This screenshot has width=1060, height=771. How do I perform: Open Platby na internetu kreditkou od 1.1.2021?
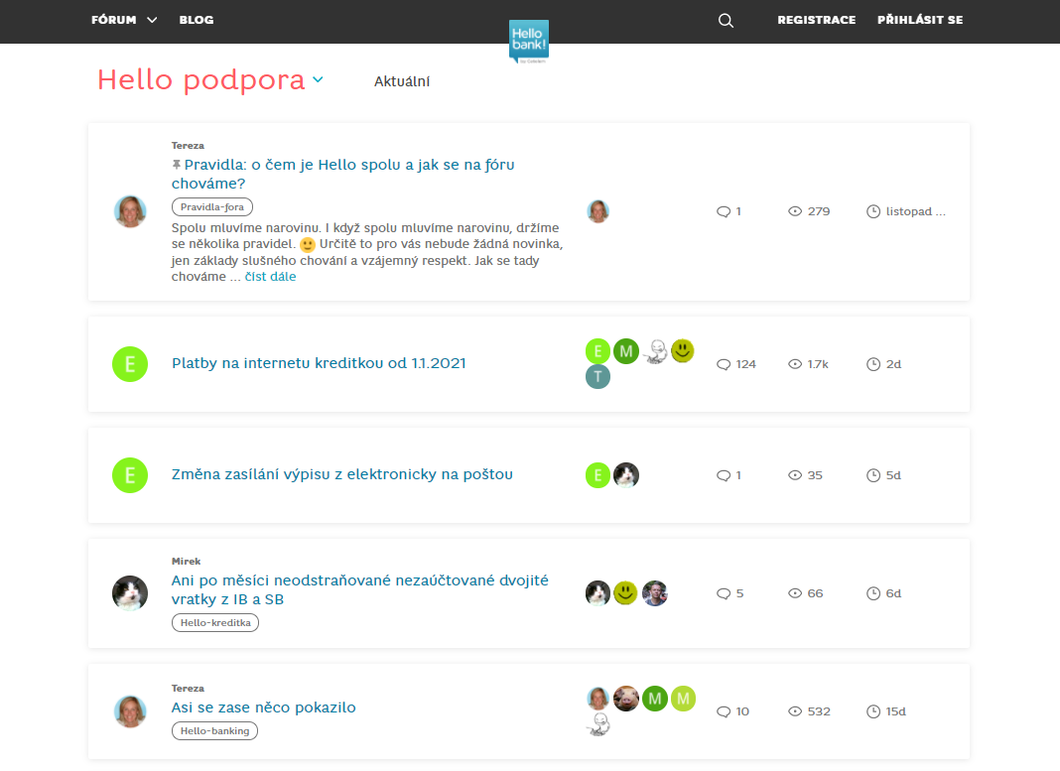coord(319,363)
